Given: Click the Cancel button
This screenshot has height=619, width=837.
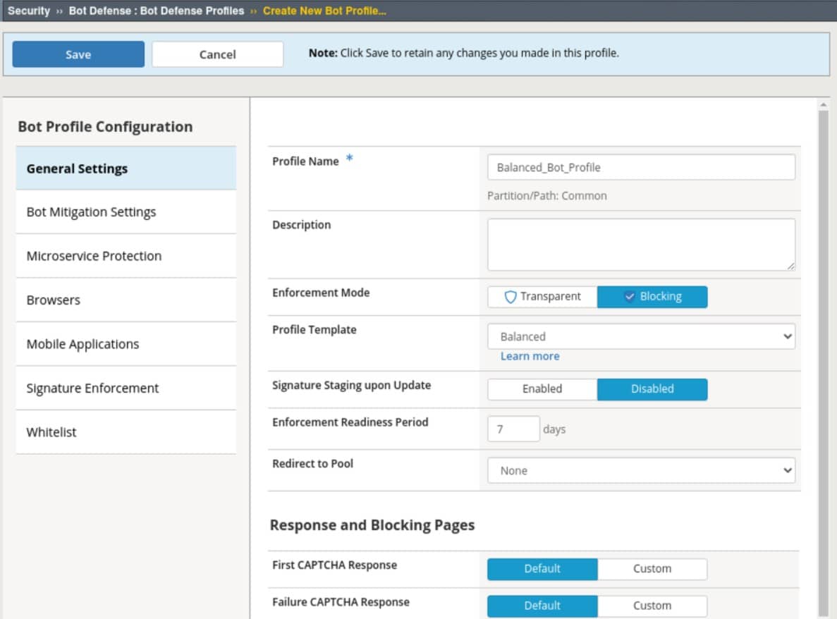Looking at the screenshot, I should 217,54.
